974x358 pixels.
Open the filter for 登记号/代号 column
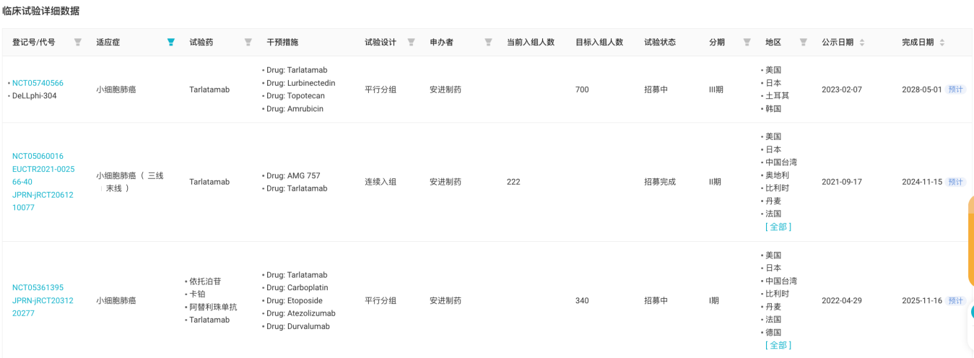tap(78, 43)
